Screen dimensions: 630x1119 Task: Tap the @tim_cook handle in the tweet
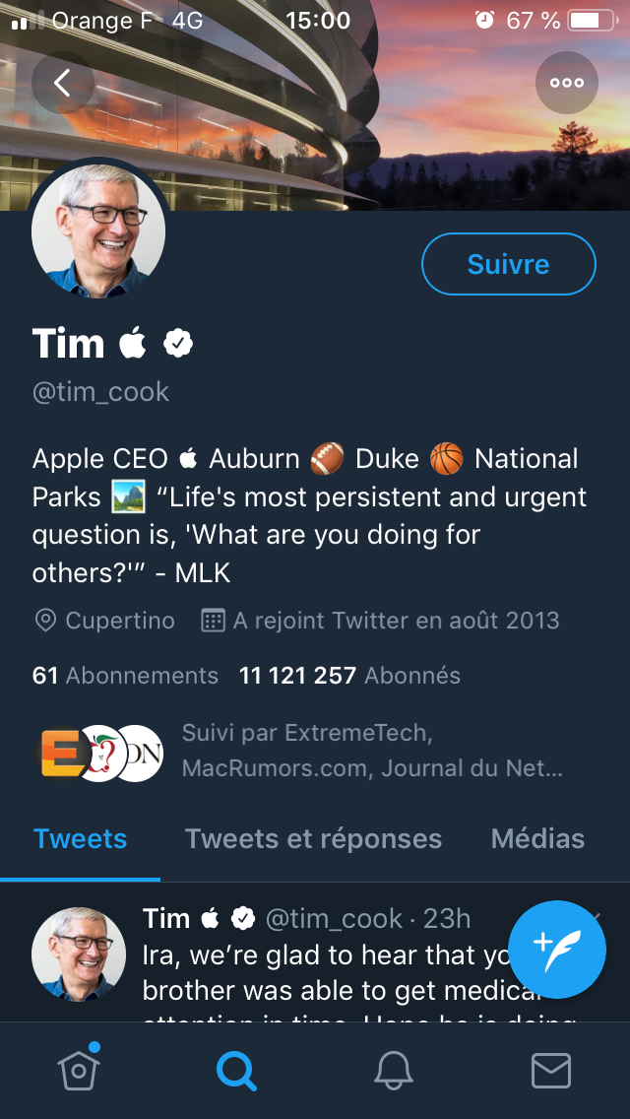(x=334, y=919)
